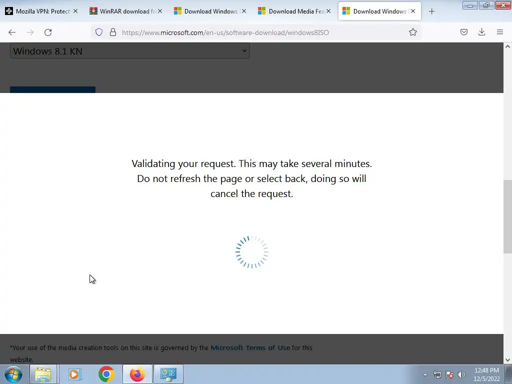This screenshot has width=512, height=384.
Task: Go back using the browser back arrow
Action: (12, 32)
